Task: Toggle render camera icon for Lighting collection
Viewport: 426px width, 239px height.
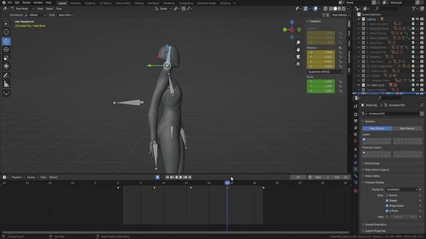Action: 422,19
